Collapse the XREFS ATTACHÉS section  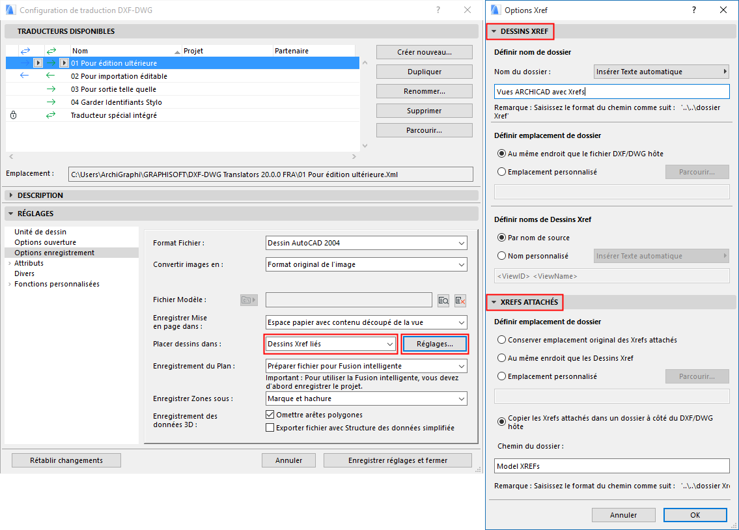(494, 302)
